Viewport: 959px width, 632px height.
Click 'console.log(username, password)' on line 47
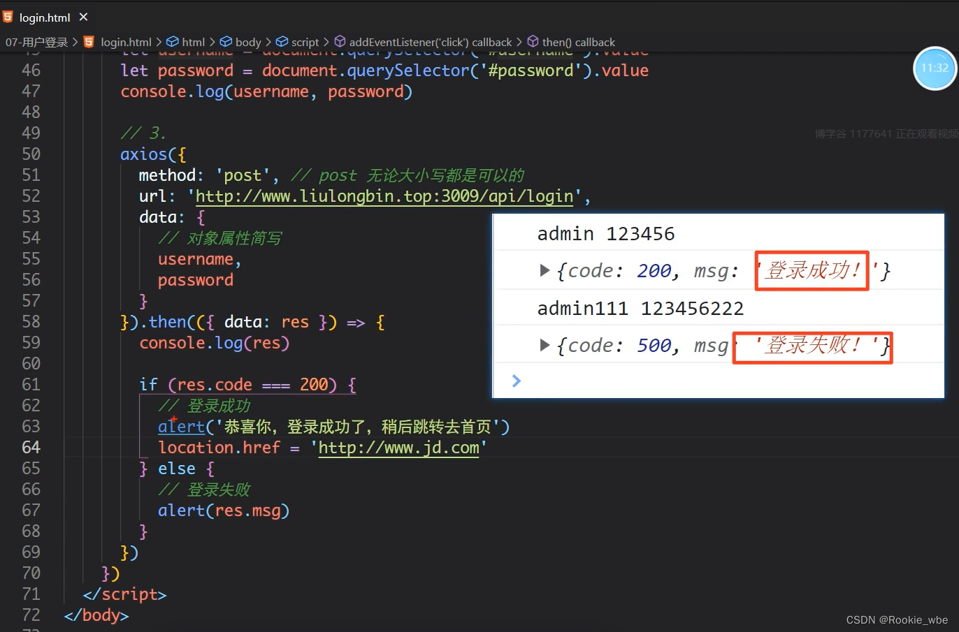pyautogui.click(x=266, y=91)
